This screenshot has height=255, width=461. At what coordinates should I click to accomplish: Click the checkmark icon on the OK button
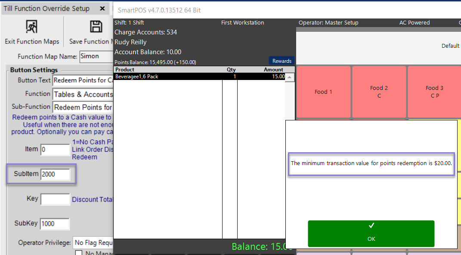(371, 226)
